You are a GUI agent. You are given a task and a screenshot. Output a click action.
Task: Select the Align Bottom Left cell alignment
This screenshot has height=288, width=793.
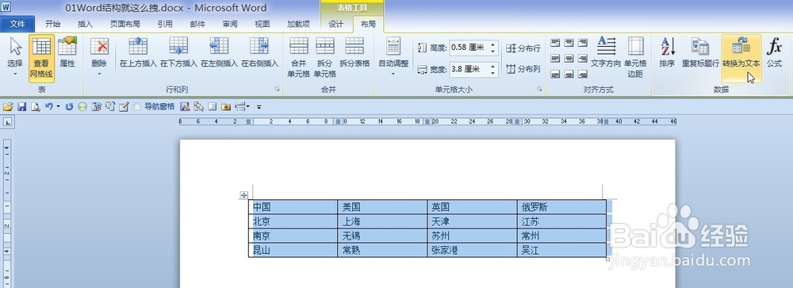tap(555, 74)
